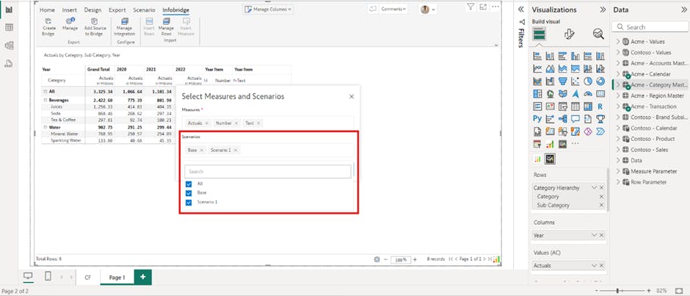Adjust the zoom slider in status bar
This screenshot has width=690, height=296.
coord(618,291)
